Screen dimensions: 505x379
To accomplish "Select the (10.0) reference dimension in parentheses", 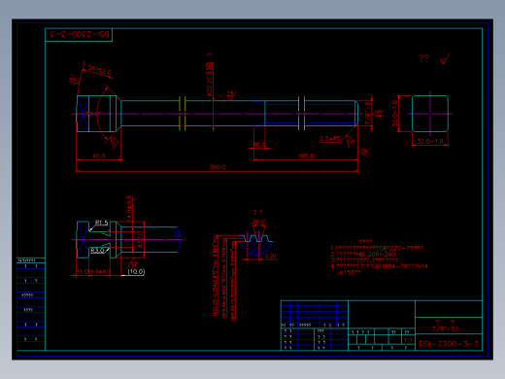I will pos(136,271).
